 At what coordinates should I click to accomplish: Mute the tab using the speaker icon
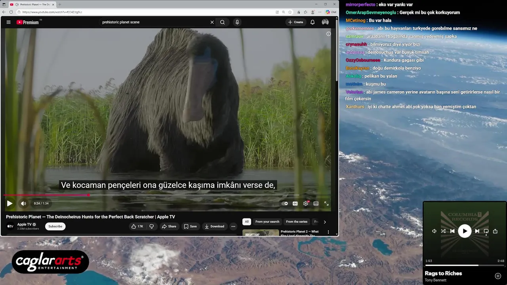(x=17, y=4)
